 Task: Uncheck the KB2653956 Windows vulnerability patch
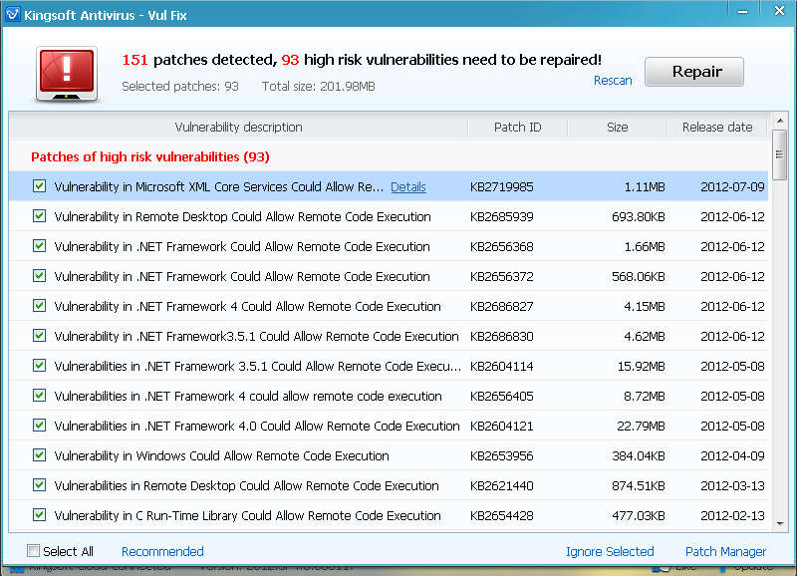pyautogui.click(x=40, y=455)
